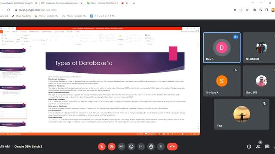Select N LOKESH participant tile
Viewport: 275px width, 154px height.
point(259,47)
